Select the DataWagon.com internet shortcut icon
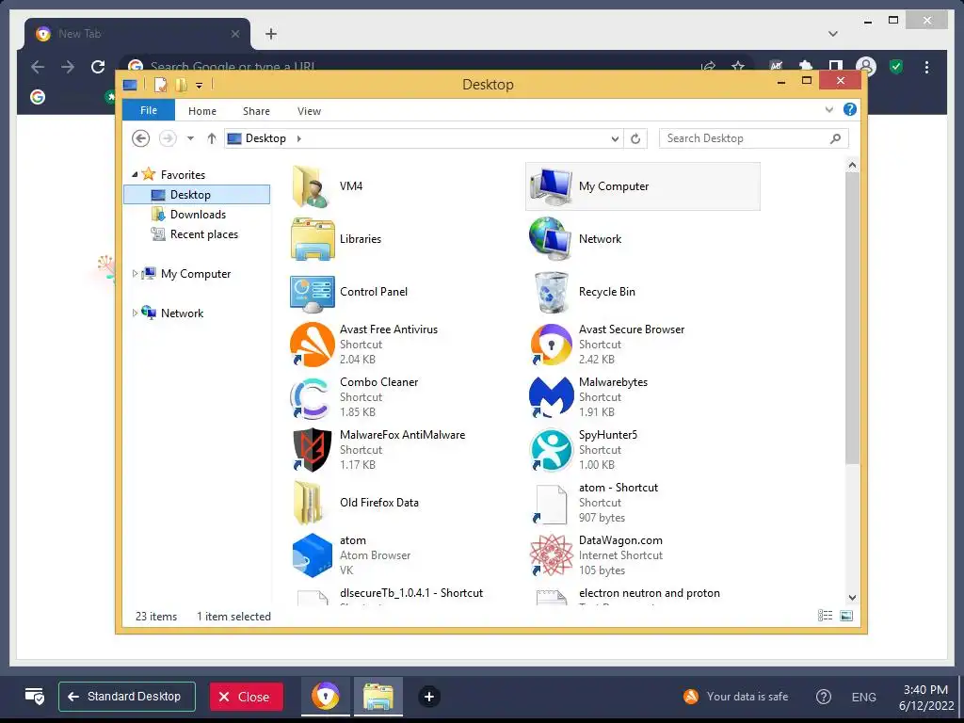 551,555
